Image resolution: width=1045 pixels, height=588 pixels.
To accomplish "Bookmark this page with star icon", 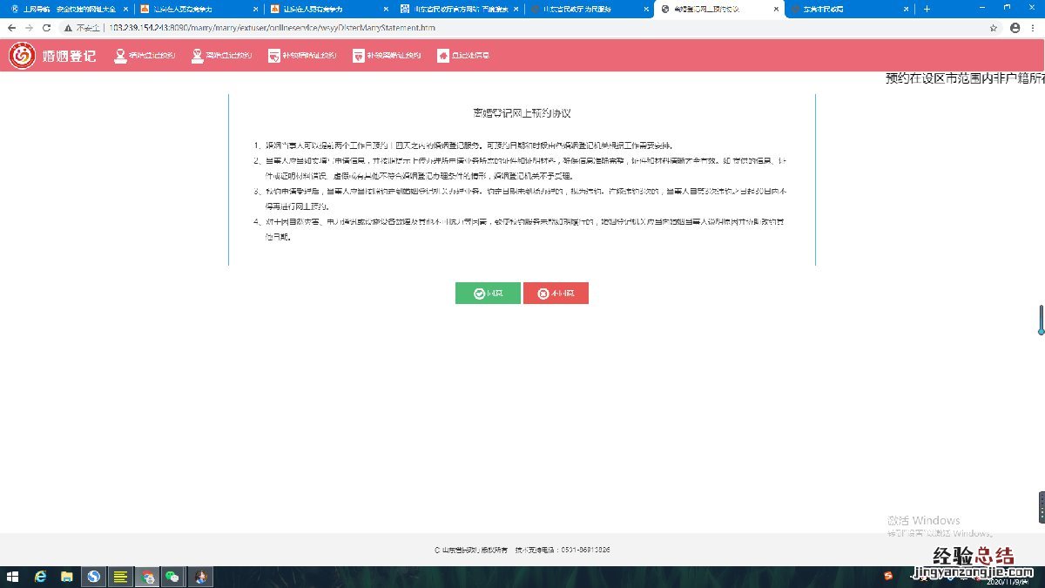I will (994, 28).
